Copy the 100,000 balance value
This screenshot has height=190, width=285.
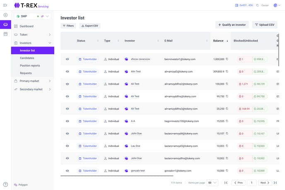(x=227, y=84)
